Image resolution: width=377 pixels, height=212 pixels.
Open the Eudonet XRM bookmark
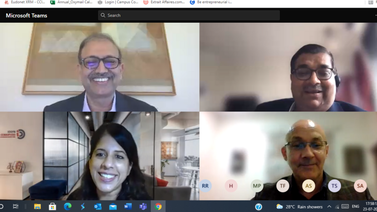(x=25, y=2)
